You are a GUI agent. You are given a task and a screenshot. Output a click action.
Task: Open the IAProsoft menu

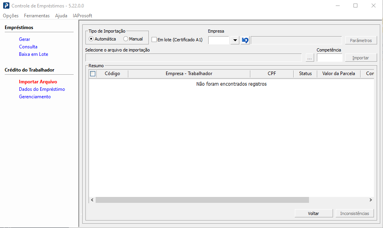pos(82,16)
